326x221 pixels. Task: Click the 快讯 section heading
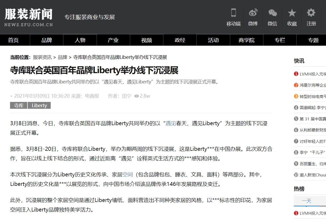point(299,61)
